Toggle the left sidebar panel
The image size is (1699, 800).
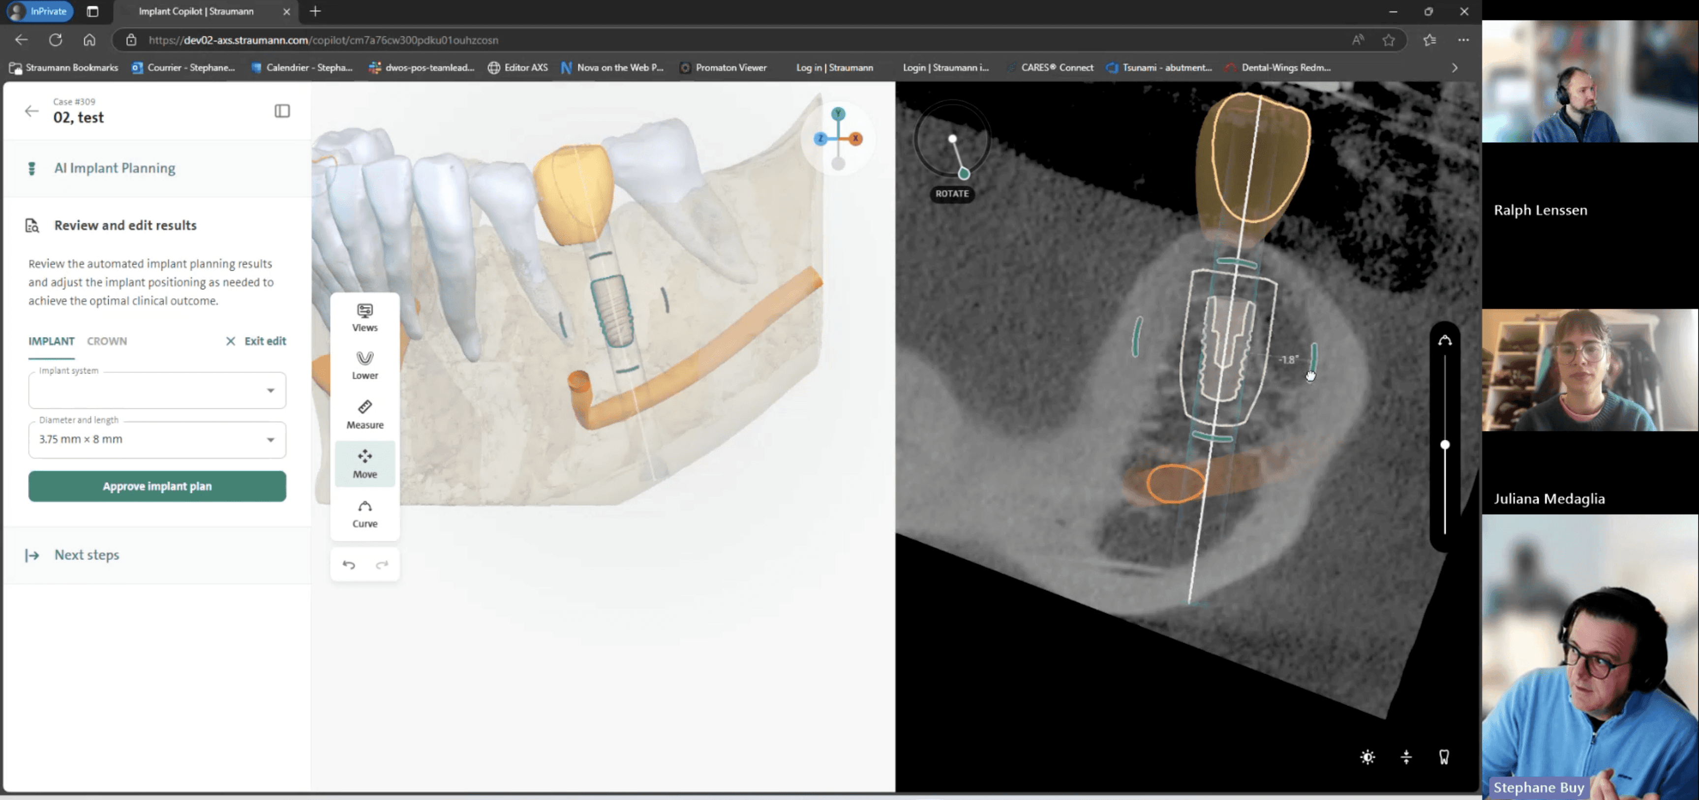[x=282, y=111]
